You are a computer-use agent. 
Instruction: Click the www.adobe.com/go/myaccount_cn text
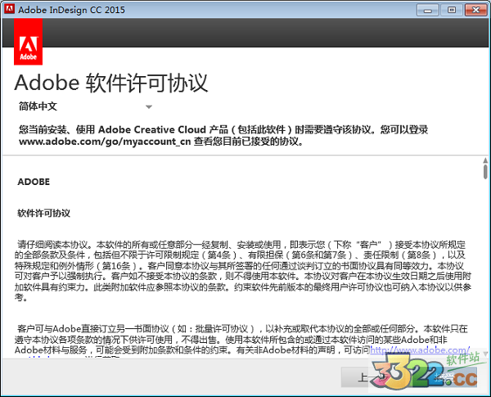coord(105,142)
